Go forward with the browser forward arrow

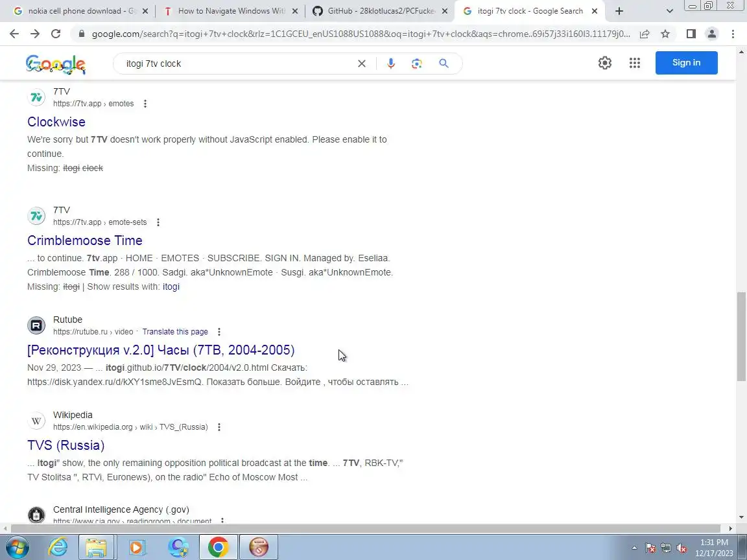(35, 34)
